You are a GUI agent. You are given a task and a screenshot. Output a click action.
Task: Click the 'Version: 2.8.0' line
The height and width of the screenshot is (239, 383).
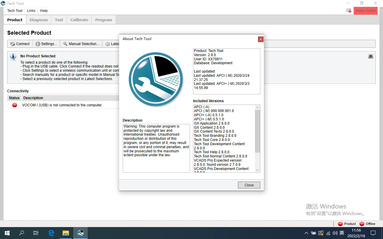pyautogui.click(x=205, y=55)
